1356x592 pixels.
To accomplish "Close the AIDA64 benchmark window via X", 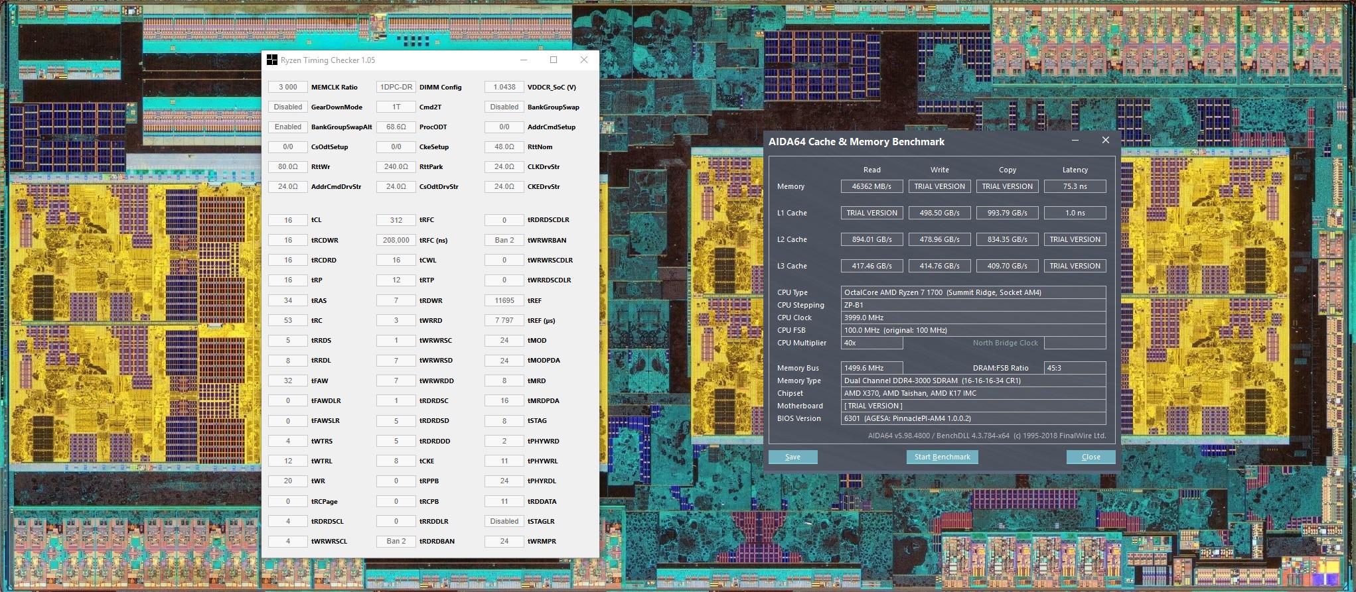I will [x=1105, y=141].
